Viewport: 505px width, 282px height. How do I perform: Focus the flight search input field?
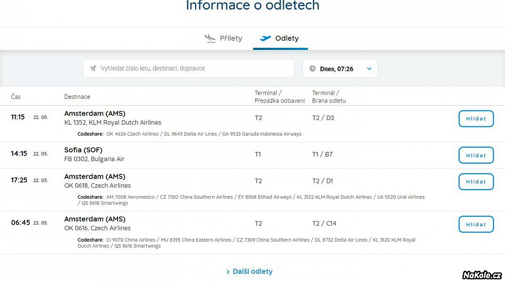point(188,69)
